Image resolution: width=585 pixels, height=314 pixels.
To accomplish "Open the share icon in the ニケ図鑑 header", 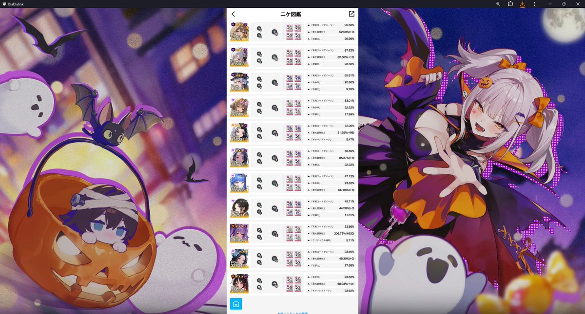I will click(352, 14).
